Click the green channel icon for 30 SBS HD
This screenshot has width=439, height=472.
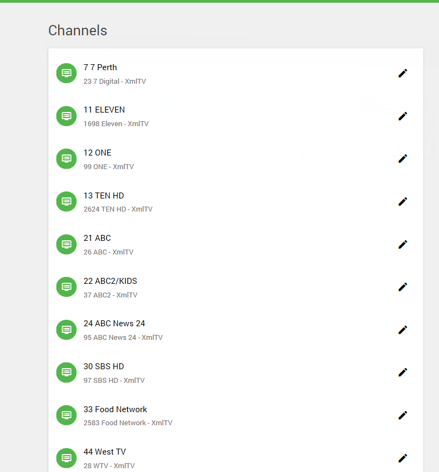tap(66, 372)
